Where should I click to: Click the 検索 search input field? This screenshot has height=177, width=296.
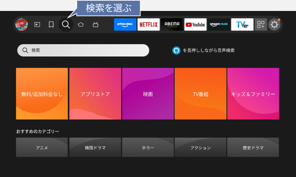point(83,50)
